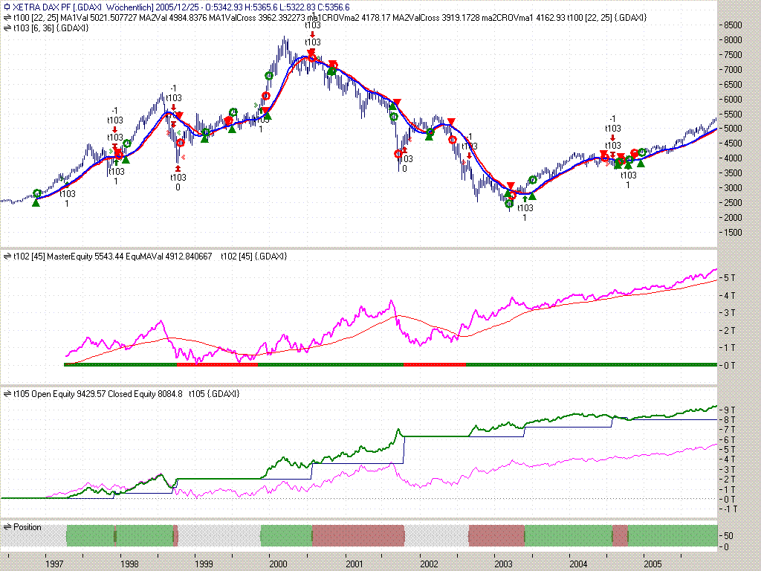761x571 pixels.
Task: Select year 2000 on the time axis
Action: click(x=279, y=564)
